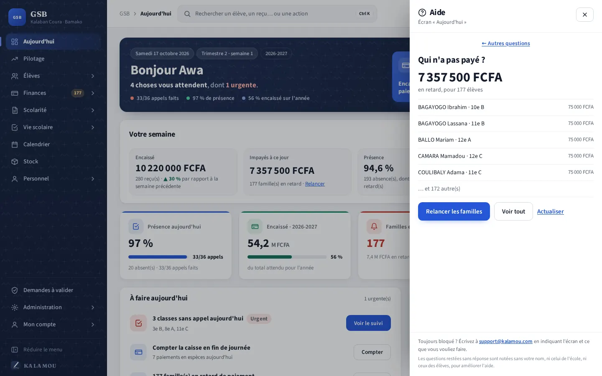The height and width of the screenshot is (376, 602).
Task: Go back via Autres questions link
Action: point(506,43)
